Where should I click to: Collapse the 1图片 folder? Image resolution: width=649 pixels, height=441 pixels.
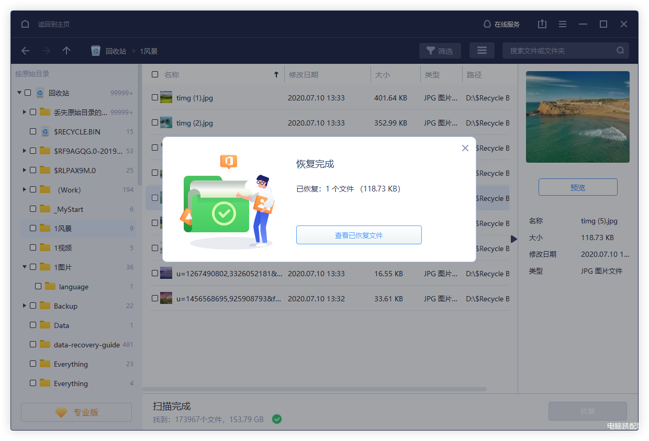(x=25, y=267)
